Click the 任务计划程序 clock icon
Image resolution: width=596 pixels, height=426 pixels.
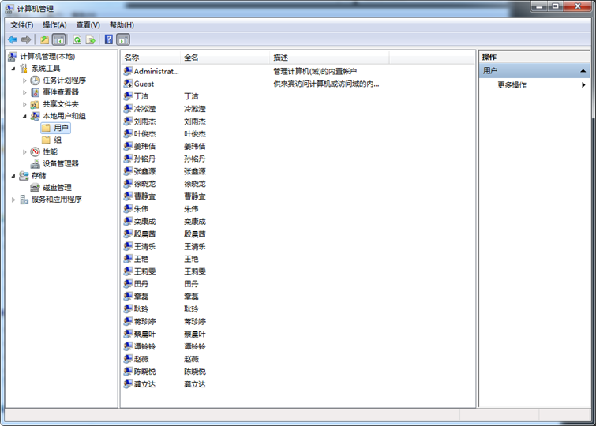[x=35, y=80]
